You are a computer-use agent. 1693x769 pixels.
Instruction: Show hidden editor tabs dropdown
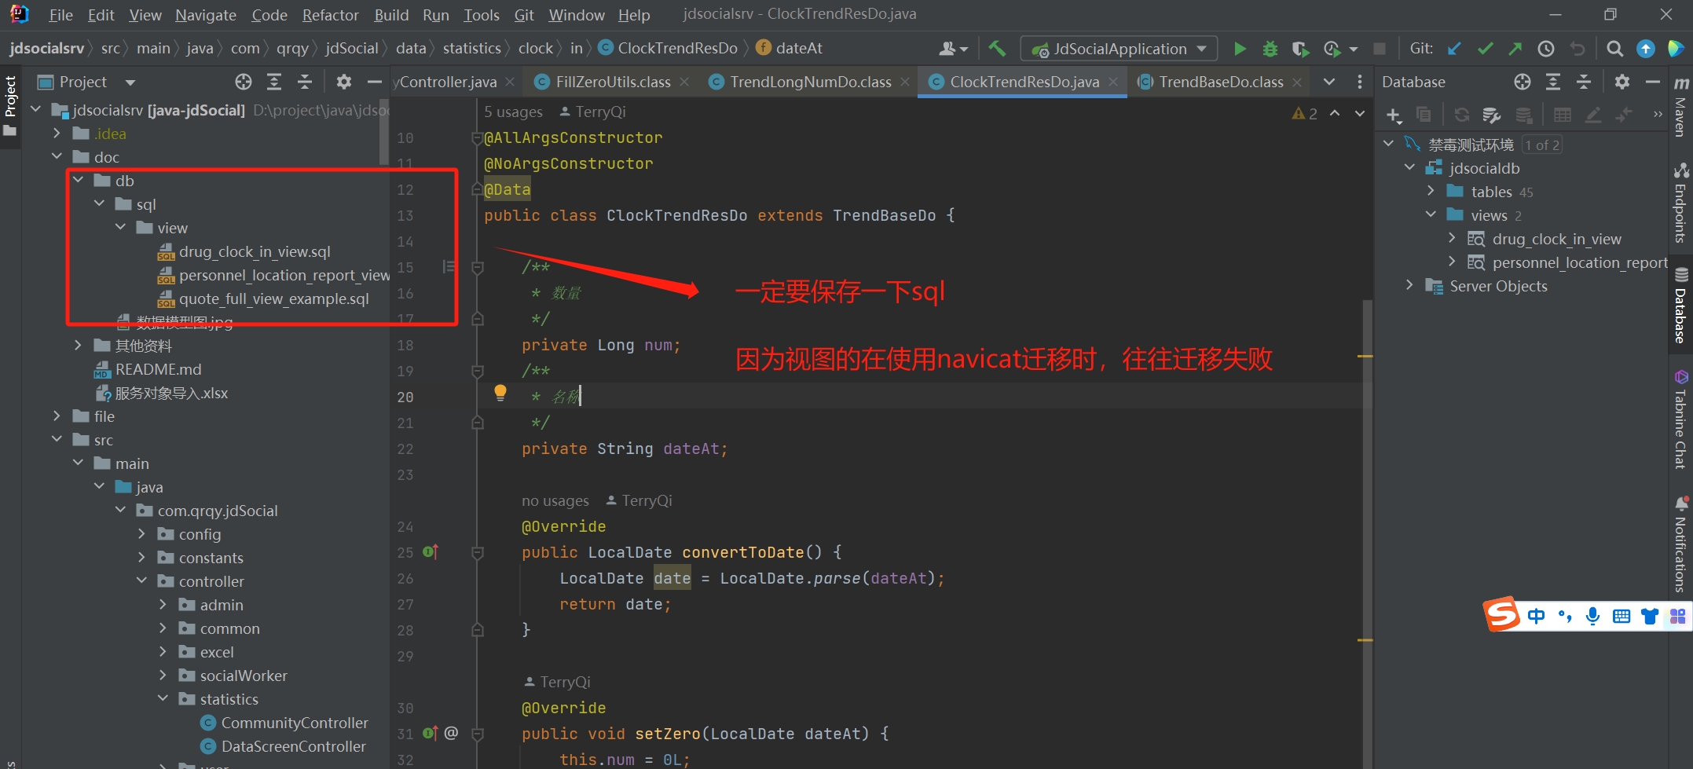point(1329,82)
